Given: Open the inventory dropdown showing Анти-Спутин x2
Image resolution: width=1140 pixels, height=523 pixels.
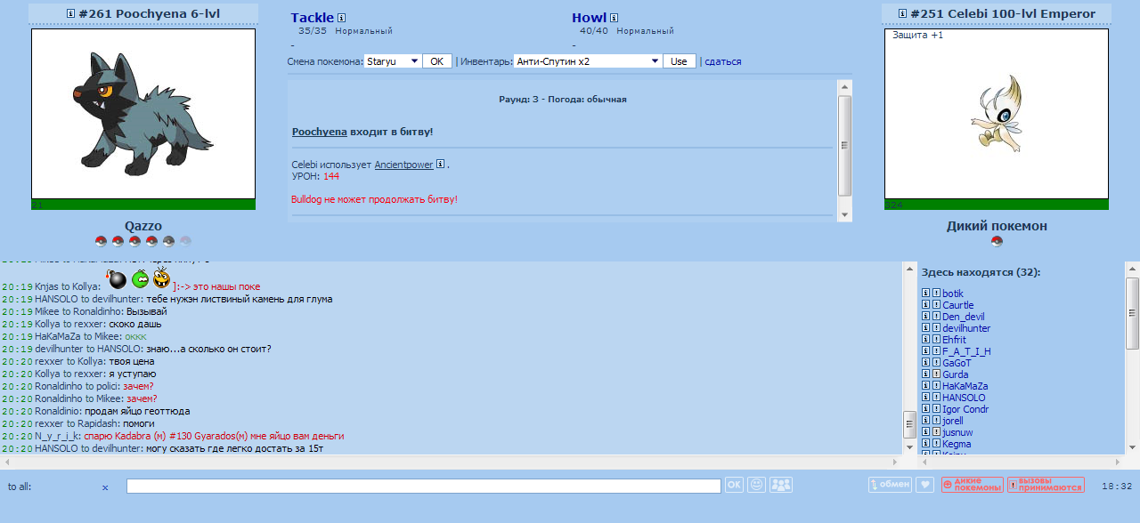Looking at the screenshot, I should [x=655, y=61].
